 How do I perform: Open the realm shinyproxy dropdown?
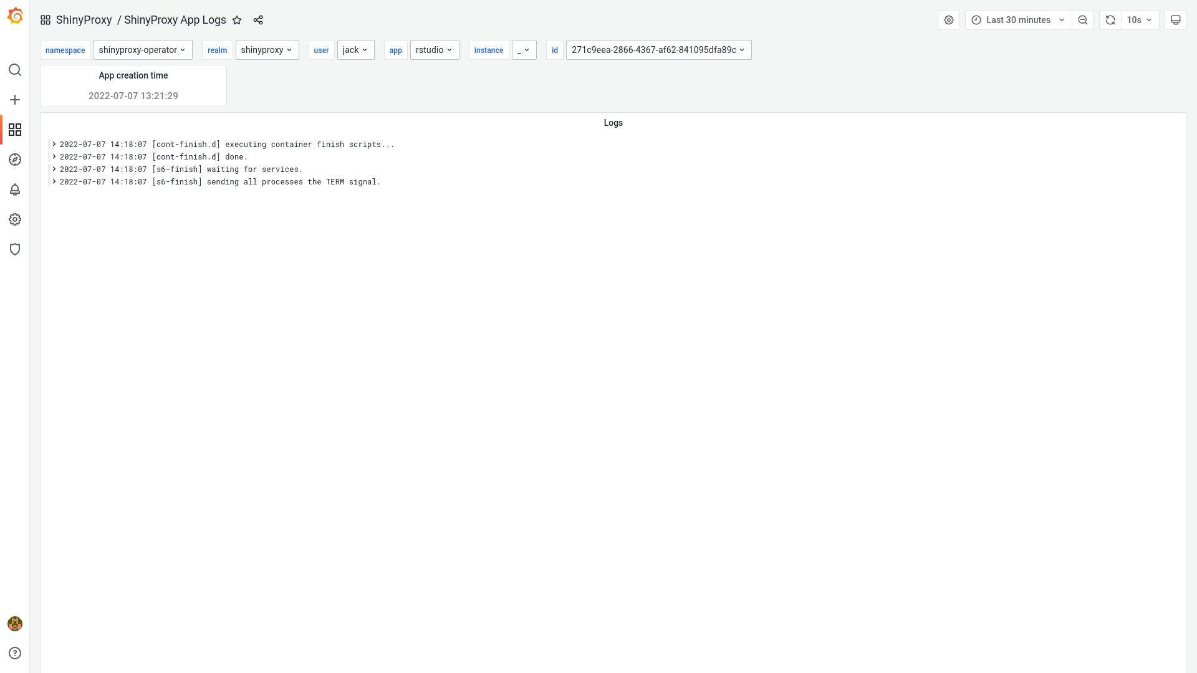tap(267, 50)
